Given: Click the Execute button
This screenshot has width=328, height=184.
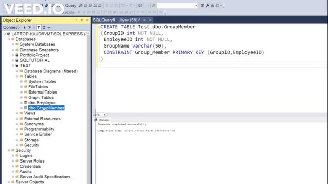Looking at the screenshot, I should click(67, 12).
